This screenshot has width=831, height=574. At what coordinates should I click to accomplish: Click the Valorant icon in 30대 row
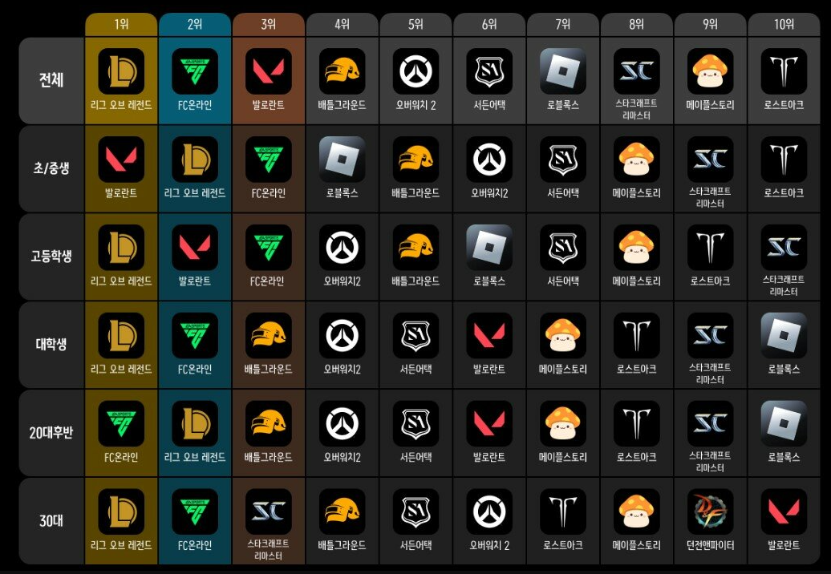point(784,512)
